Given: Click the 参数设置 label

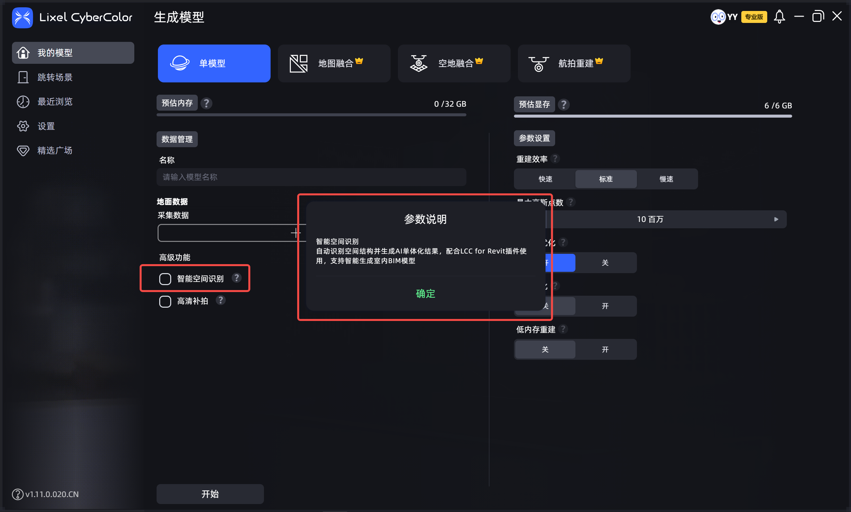Looking at the screenshot, I should [x=534, y=138].
